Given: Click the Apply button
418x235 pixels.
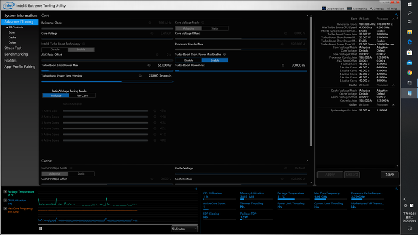Looking at the screenshot, I should (330, 175).
